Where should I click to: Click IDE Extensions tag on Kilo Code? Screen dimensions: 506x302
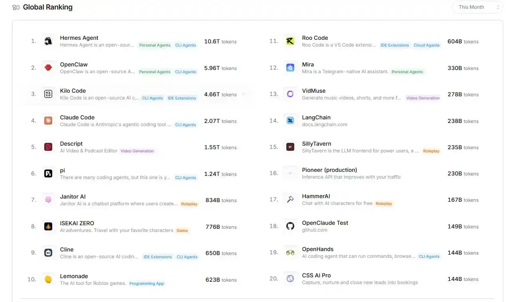click(x=182, y=98)
